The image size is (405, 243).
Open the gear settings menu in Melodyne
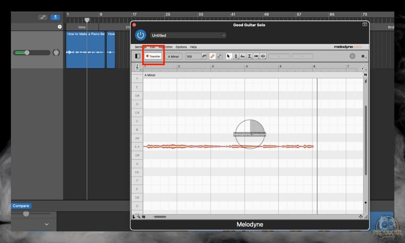click(x=363, y=56)
